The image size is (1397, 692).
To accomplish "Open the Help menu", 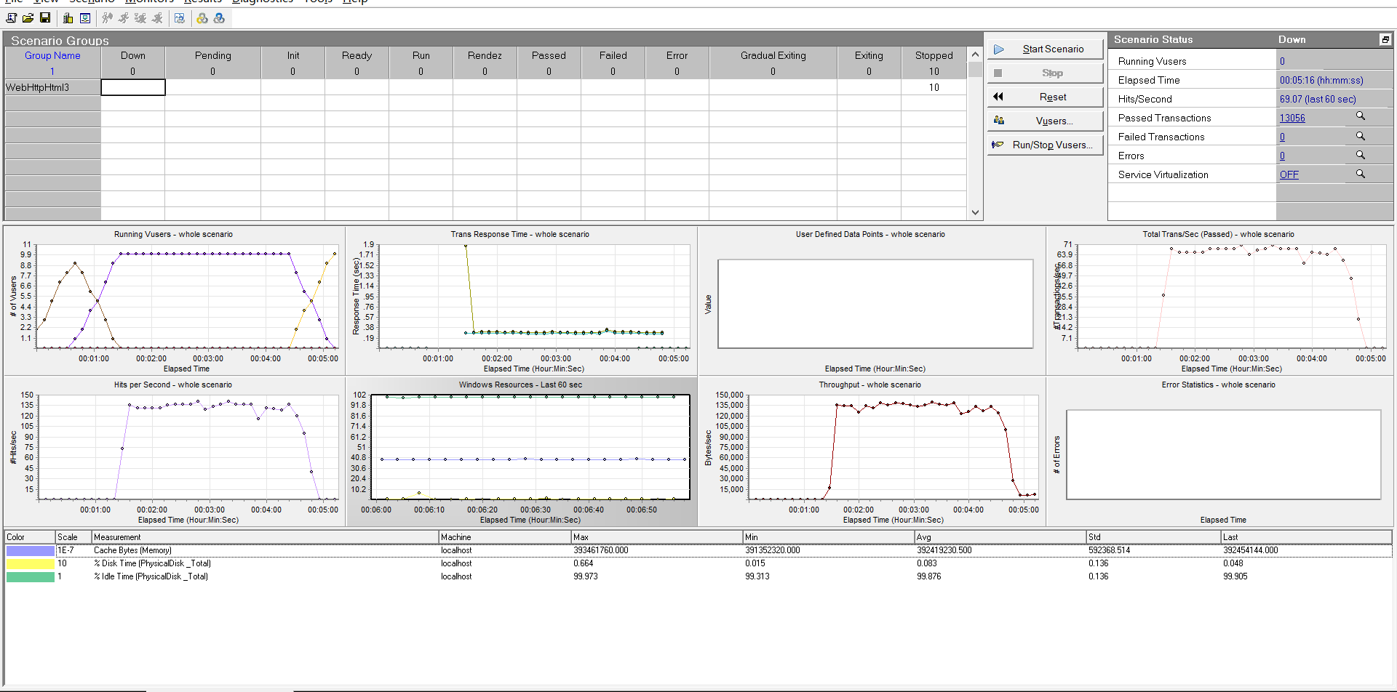I will click(355, 2).
